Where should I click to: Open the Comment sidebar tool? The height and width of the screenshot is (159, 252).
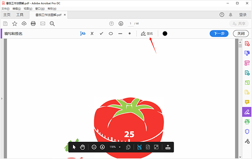[247, 102]
